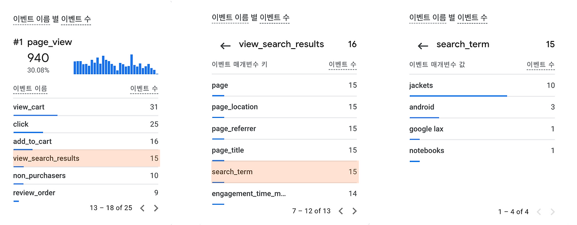Click back arrow beside view_search_results
Image resolution: width=577 pixels, height=225 pixels.
coord(225,45)
